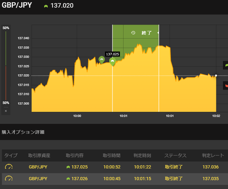
Task: Click the 10:00 time axis label
Action: coord(77,116)
